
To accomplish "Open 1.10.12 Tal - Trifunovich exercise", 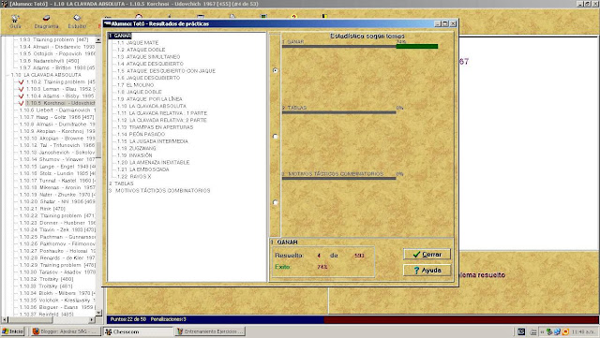I will [57, 145].
